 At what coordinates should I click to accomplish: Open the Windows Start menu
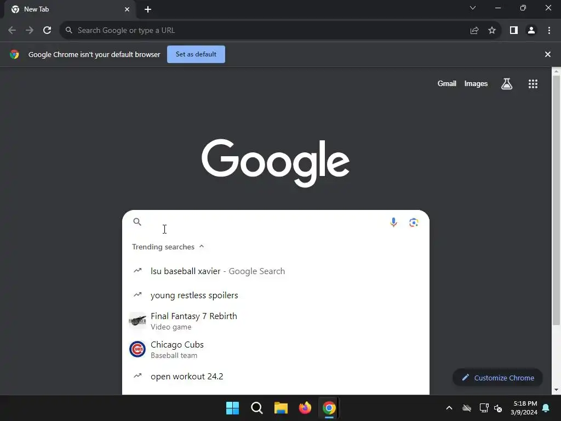232,408
